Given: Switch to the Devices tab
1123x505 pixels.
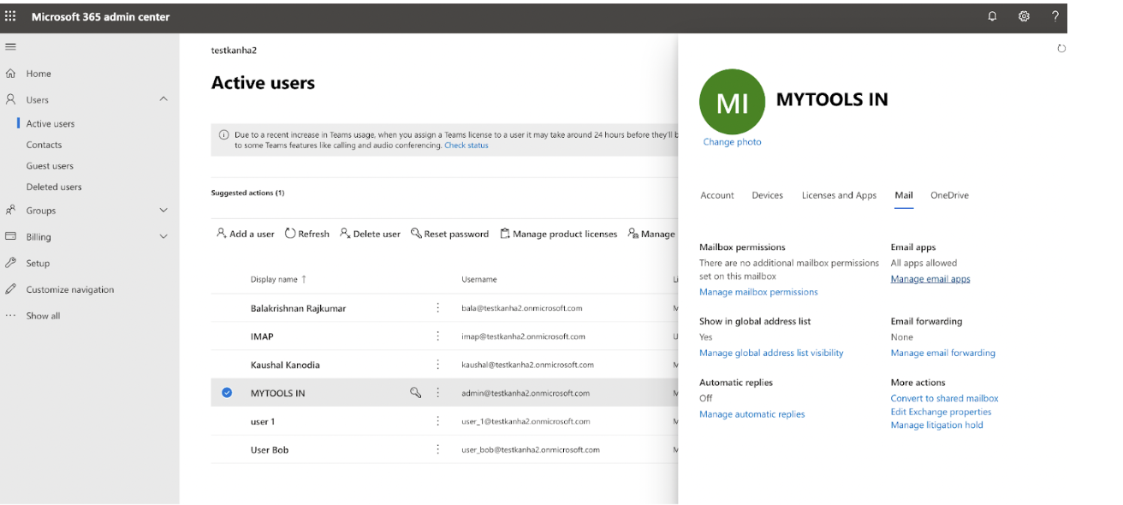Looking at the screenshot, I should click(768, 195).
